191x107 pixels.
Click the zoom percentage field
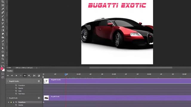[x=9, y=68]
